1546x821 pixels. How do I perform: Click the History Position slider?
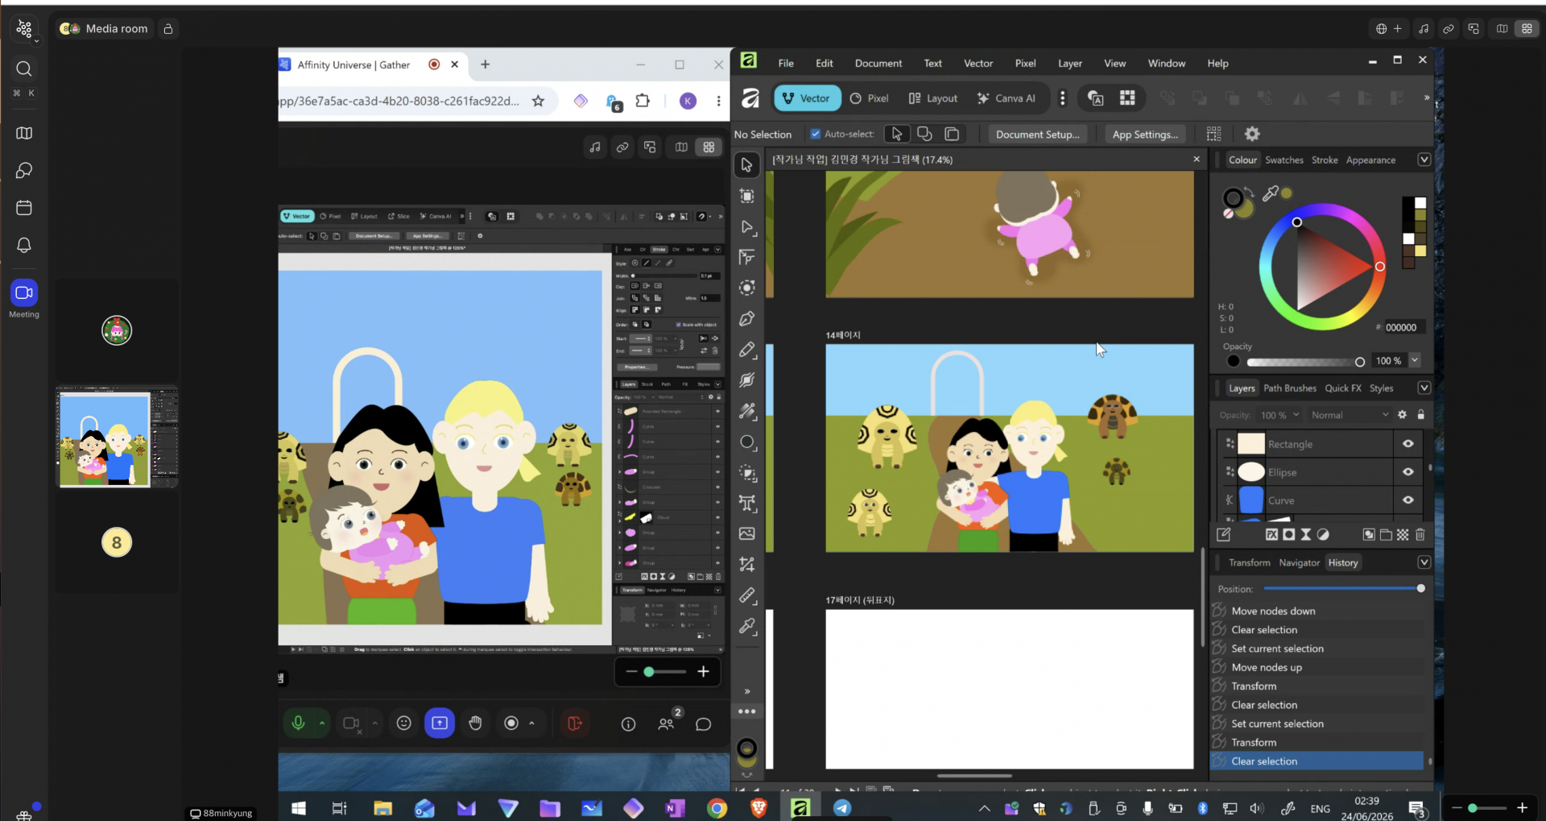coord(1342,589)
